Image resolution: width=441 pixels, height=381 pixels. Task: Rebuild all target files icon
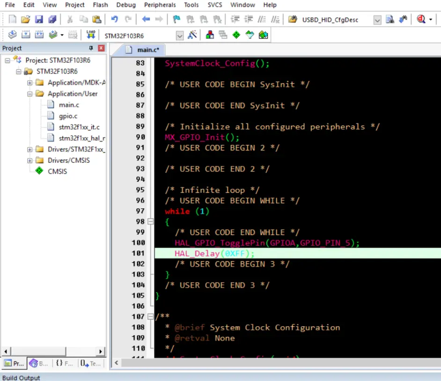click(x=39, y=35)
